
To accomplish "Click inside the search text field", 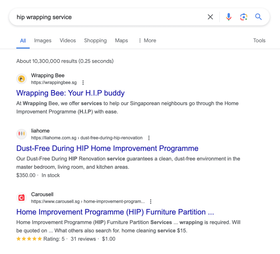I will pos(109,17).
